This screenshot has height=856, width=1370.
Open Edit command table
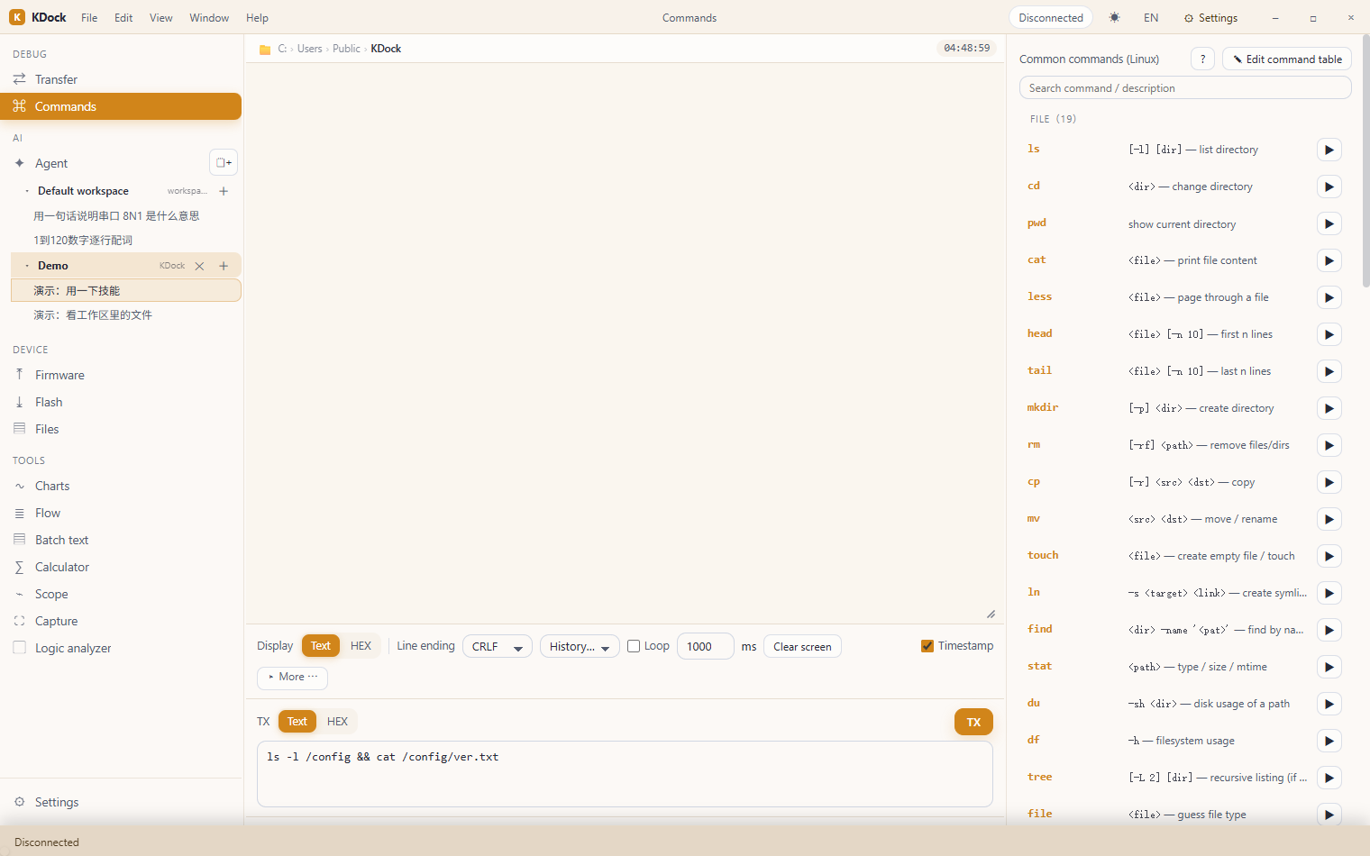click(x=1287, y=59)
